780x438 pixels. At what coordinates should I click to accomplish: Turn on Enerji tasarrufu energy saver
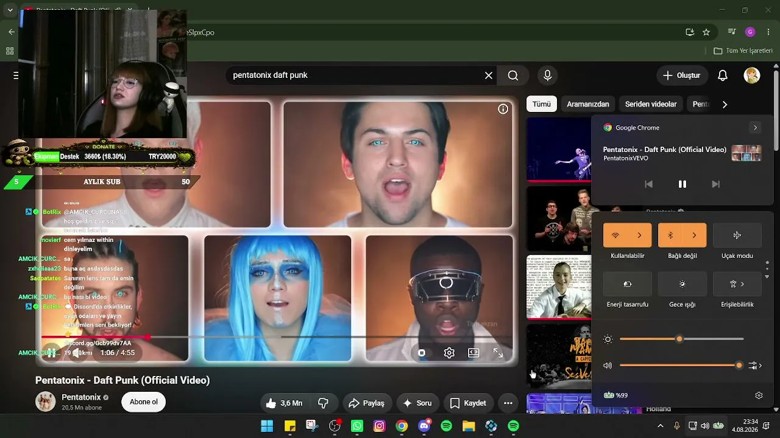pos(628,284)
